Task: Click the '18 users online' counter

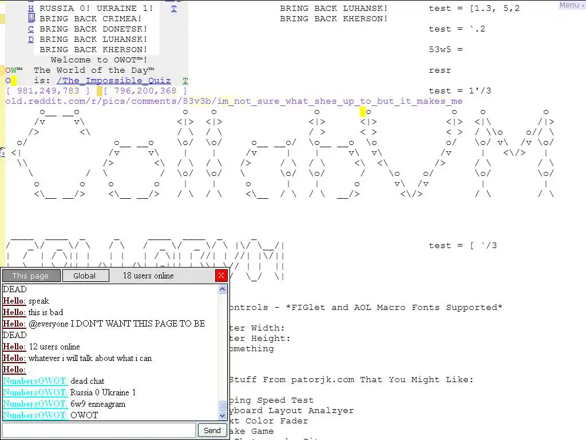Action: click(x=148, y=276)
